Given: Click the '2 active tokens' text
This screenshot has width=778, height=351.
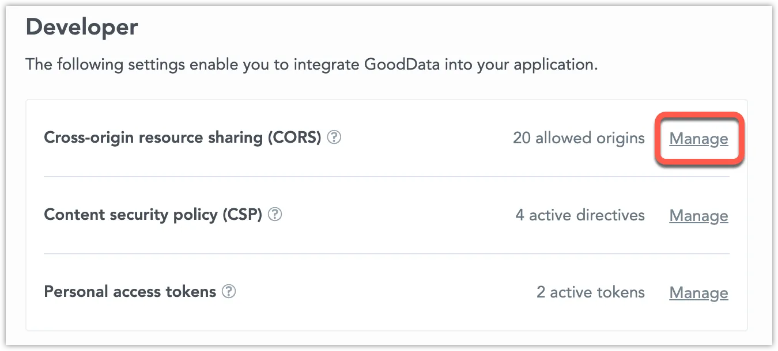Looking at the screenshot, I should point(590,292).
